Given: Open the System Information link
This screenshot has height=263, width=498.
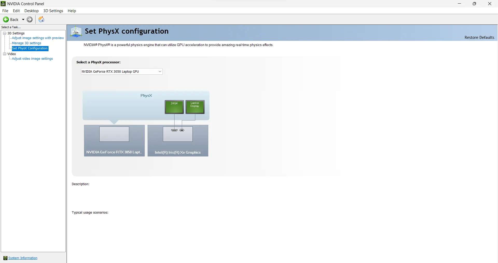Looking at the screenshot, I should 23,258.
